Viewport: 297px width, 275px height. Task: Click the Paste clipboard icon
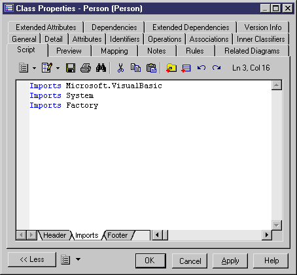[x=151, y=68]
